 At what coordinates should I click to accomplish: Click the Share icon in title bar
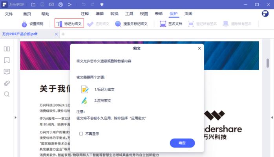[70, 5]
